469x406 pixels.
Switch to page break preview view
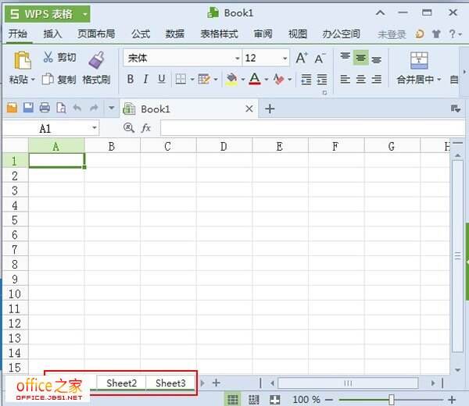tap(253, 400)
